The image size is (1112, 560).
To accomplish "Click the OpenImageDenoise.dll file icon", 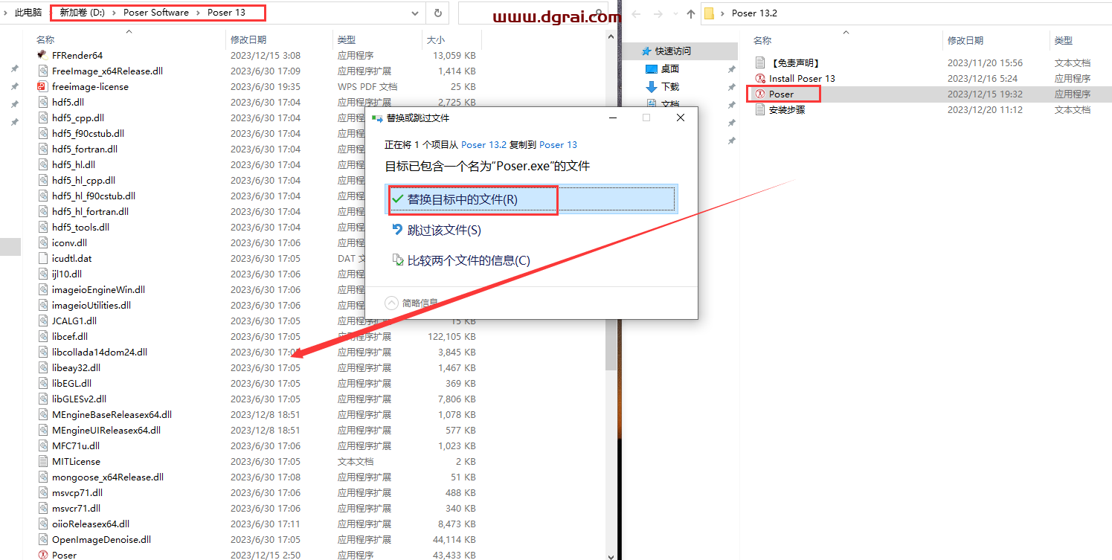I will (42, 539).
